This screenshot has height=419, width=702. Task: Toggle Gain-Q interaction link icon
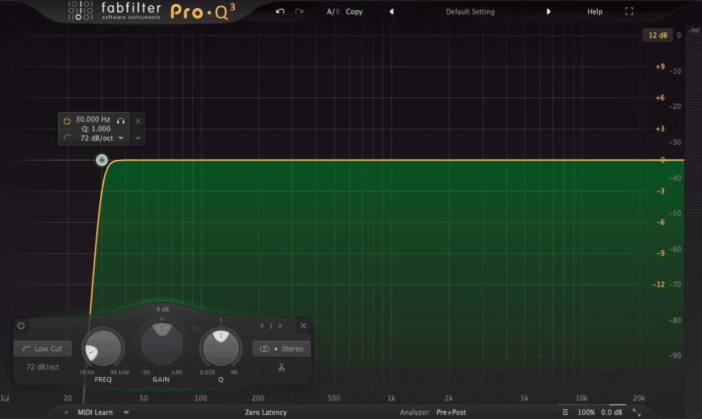pyautogui.click(x=196, y=330)
